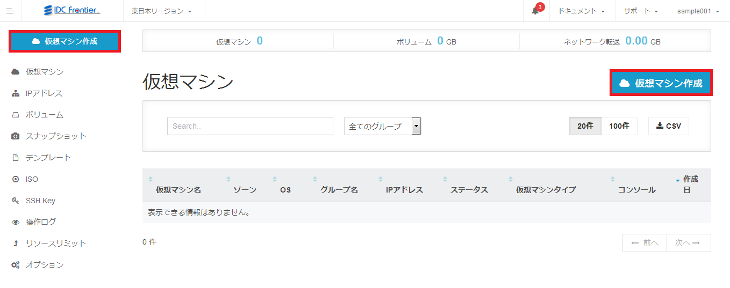Click the Search input field

coord(250,126)
